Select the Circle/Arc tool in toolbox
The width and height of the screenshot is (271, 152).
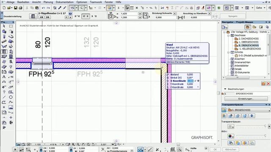(11, 97)
